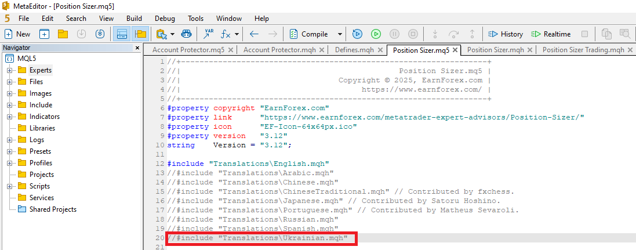Click the new tab plus-window icon
This screenshot has height=250, width=636.
[44, 34]
